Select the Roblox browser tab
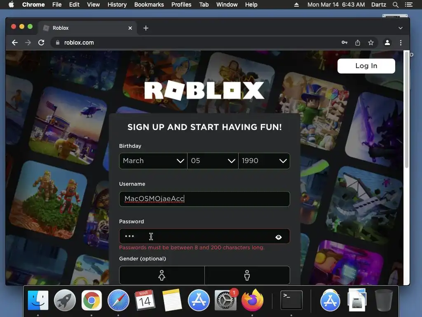Image resolution: width=422 pixels, height=317 pixels. coord(87,28)
